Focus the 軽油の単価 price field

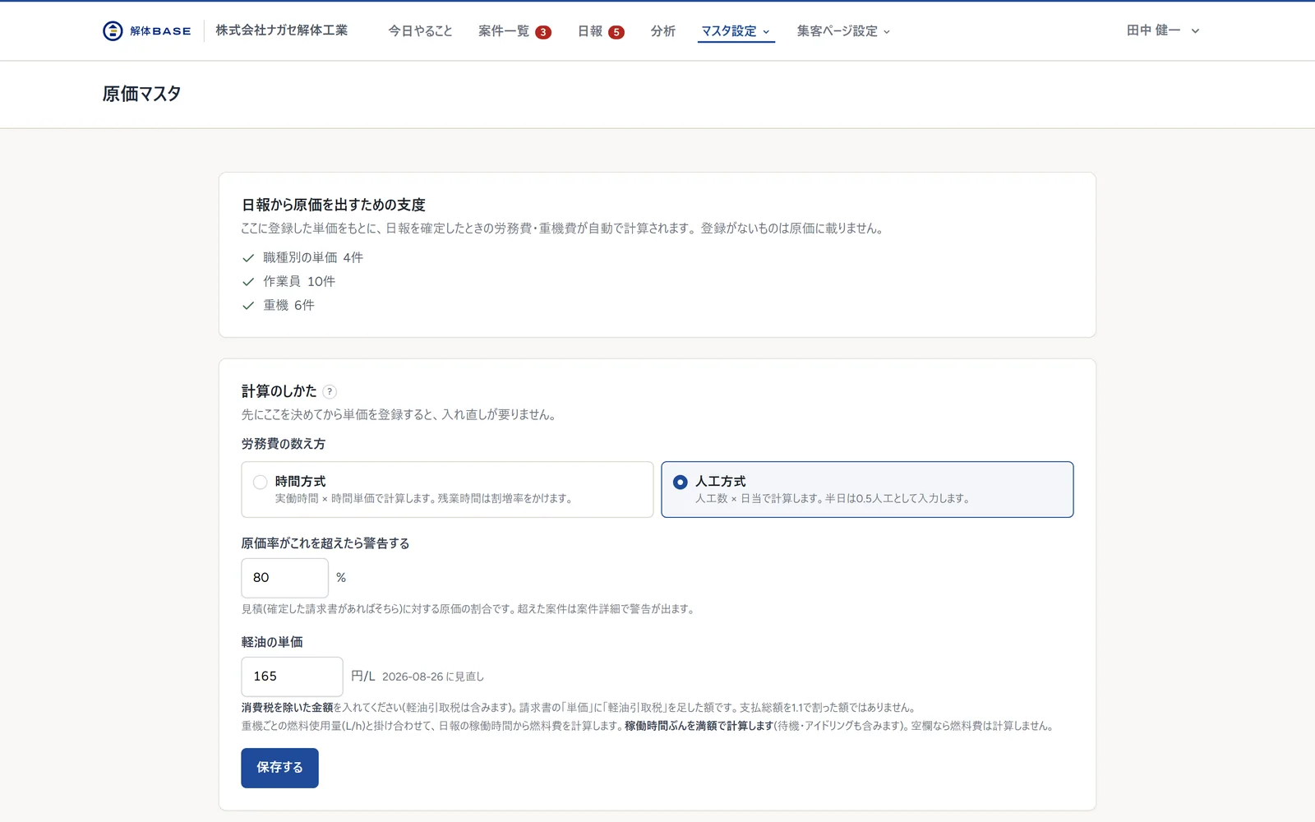(x=292, y=677)
